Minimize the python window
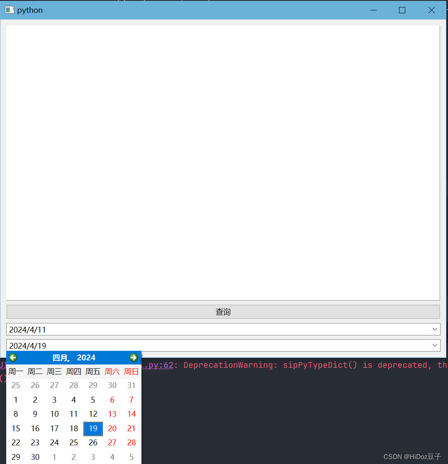The height and width of the screenshot is (464, 448). tap(373, 10)
